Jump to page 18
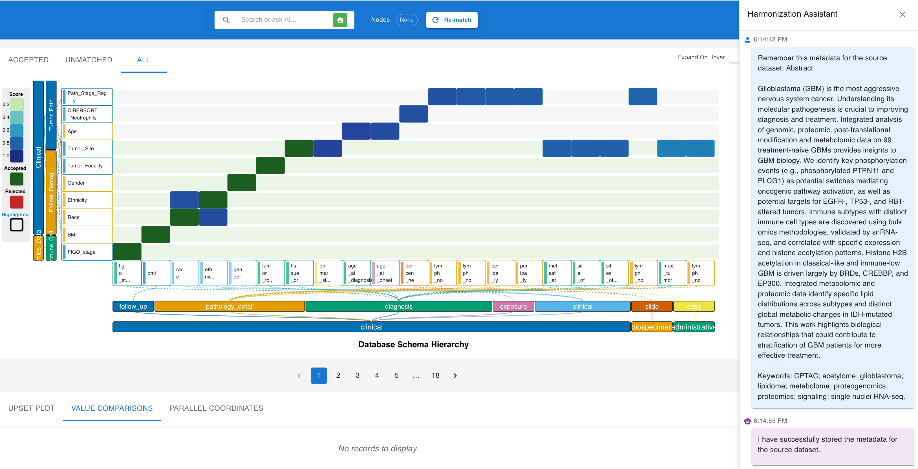Screen dimensions: 918x469 tap(436, 376)
